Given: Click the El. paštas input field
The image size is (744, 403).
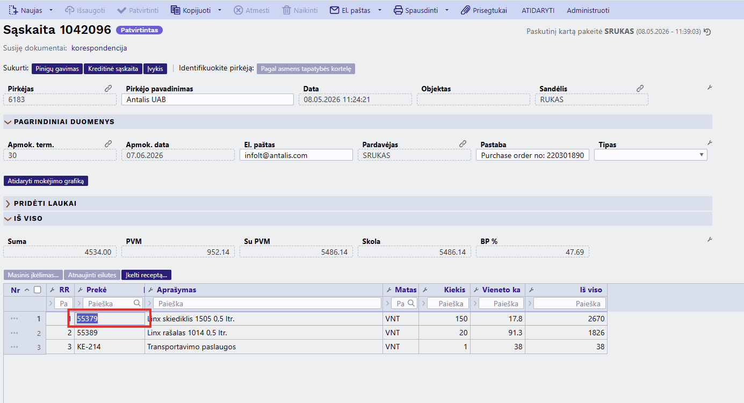Looking at the screenshot, I should coord(296,155).
